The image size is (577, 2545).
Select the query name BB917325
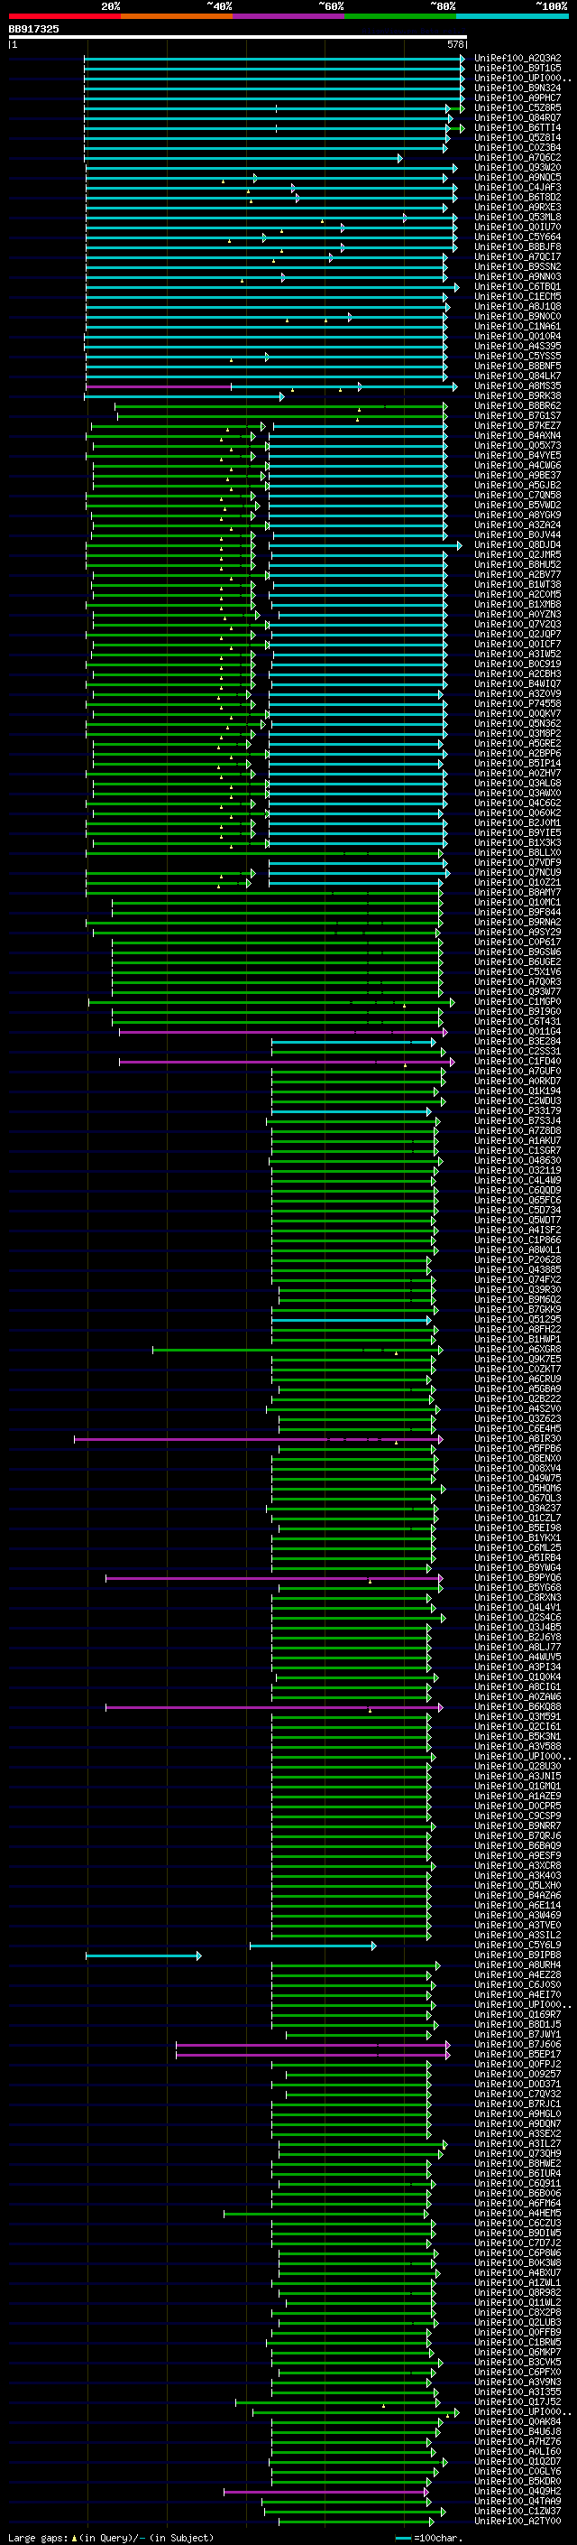click(x=33, y=30)
